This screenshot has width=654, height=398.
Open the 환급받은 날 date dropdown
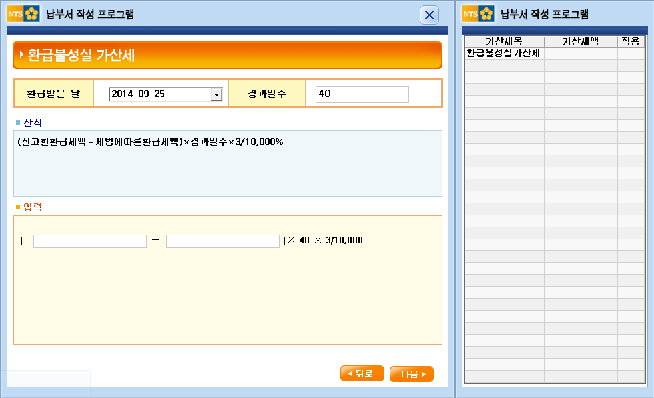point(216,94)
